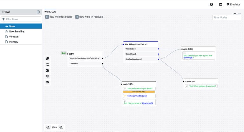
Task: Focus the Filter flows input
Action: tap(21, 19)
